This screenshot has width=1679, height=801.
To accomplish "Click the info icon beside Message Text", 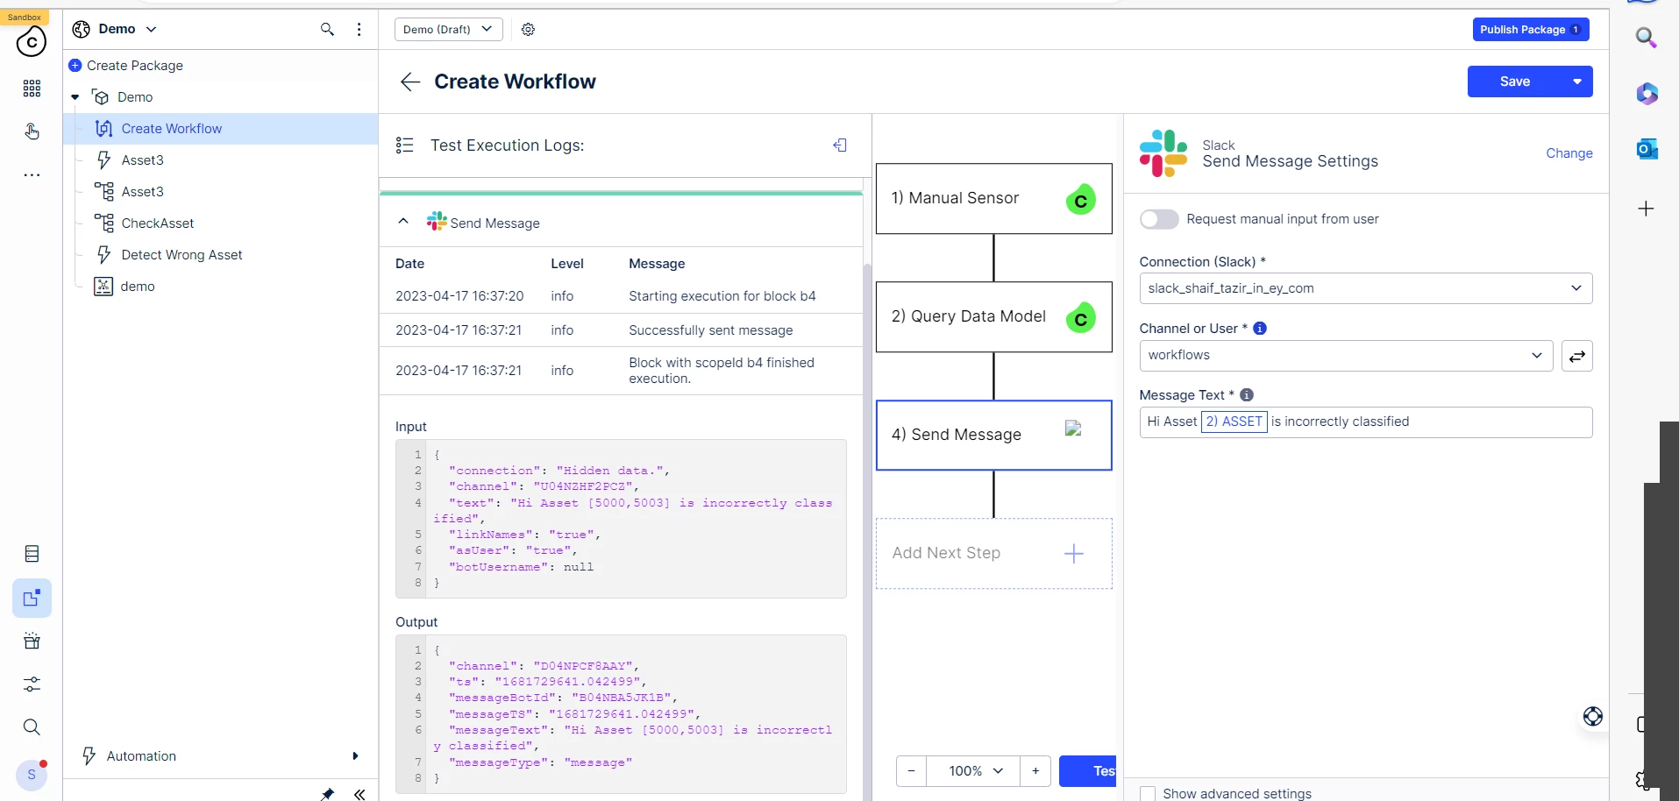I will 1247,395.
